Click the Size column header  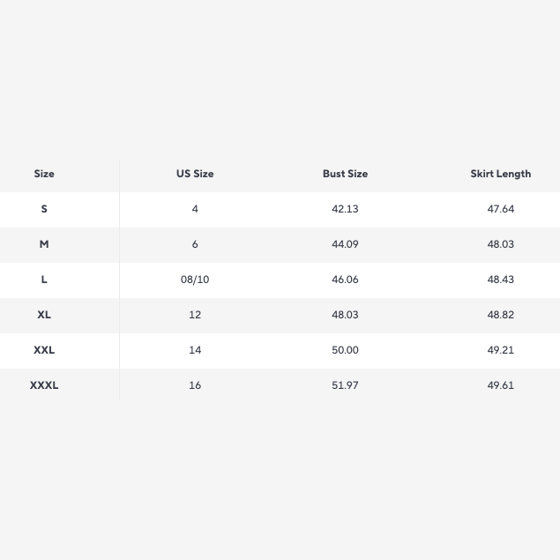(x=44, y=174)
